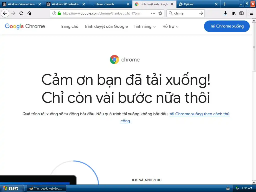The height and width of the screenshot is (192, 256).
Task: Open the downloads arrow icon
Action: [225, 13]
